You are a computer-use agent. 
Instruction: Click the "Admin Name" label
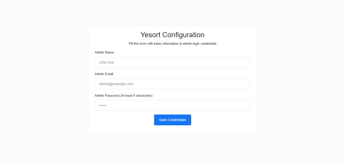pos(104,52)
